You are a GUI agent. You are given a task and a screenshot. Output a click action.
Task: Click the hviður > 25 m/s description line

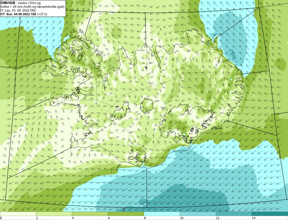coord(33,7)
